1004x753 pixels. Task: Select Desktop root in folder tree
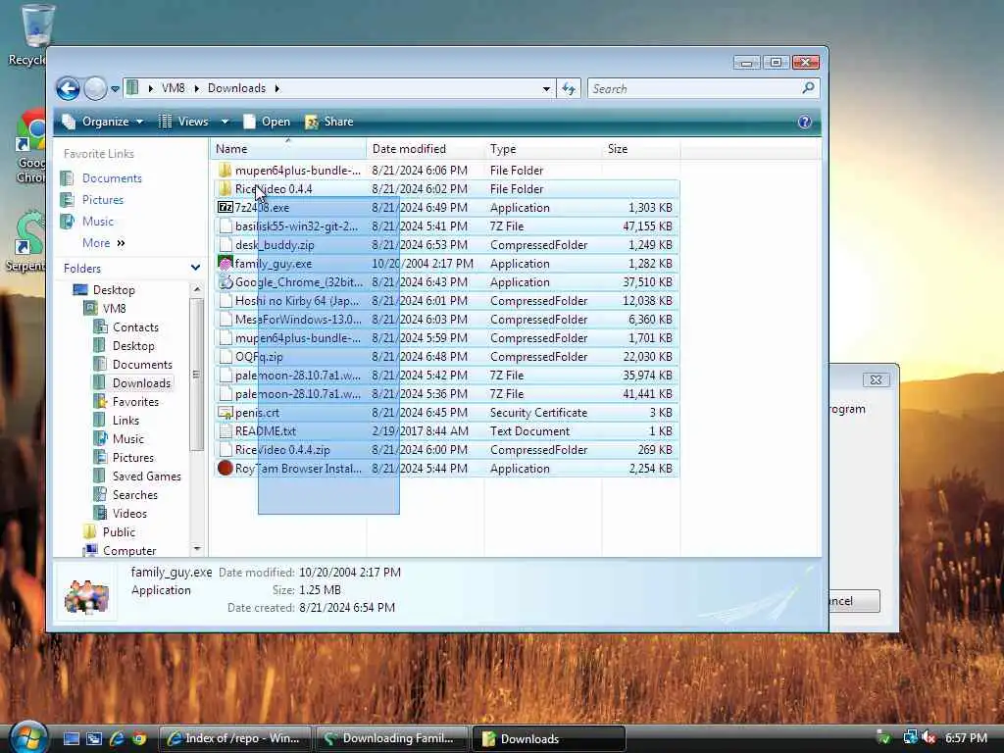pos(104,290)
